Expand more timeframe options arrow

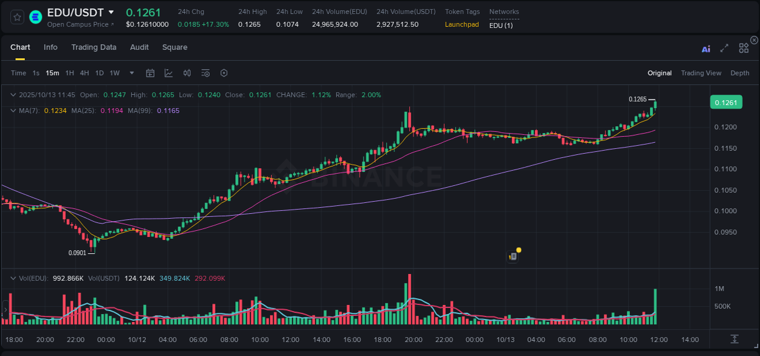131,73
